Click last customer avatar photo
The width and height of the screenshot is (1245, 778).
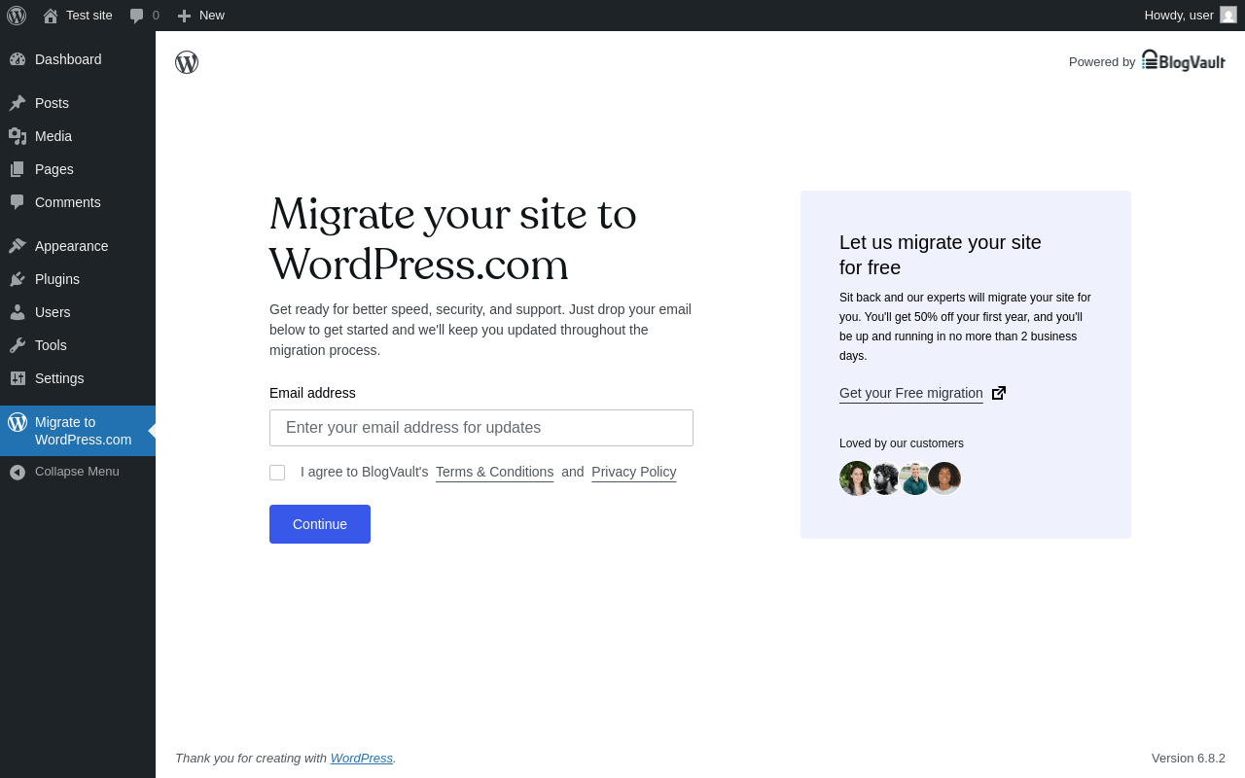point(944,478)
